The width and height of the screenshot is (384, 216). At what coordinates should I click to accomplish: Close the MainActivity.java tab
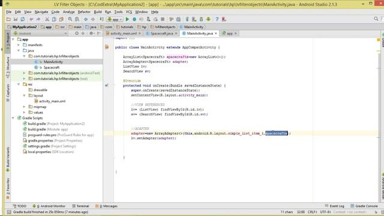tap(216, 34)
